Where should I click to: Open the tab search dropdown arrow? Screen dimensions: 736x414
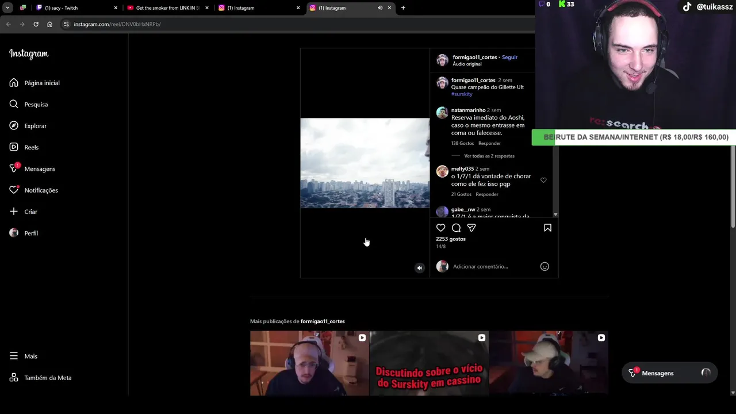[x=7, y=8]
